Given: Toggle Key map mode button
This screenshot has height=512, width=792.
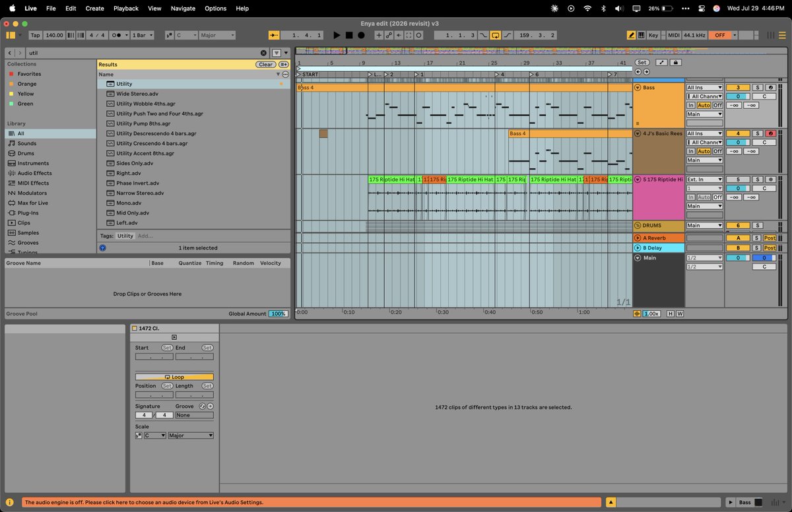Looking at the screenshot, I should (653, 35).
